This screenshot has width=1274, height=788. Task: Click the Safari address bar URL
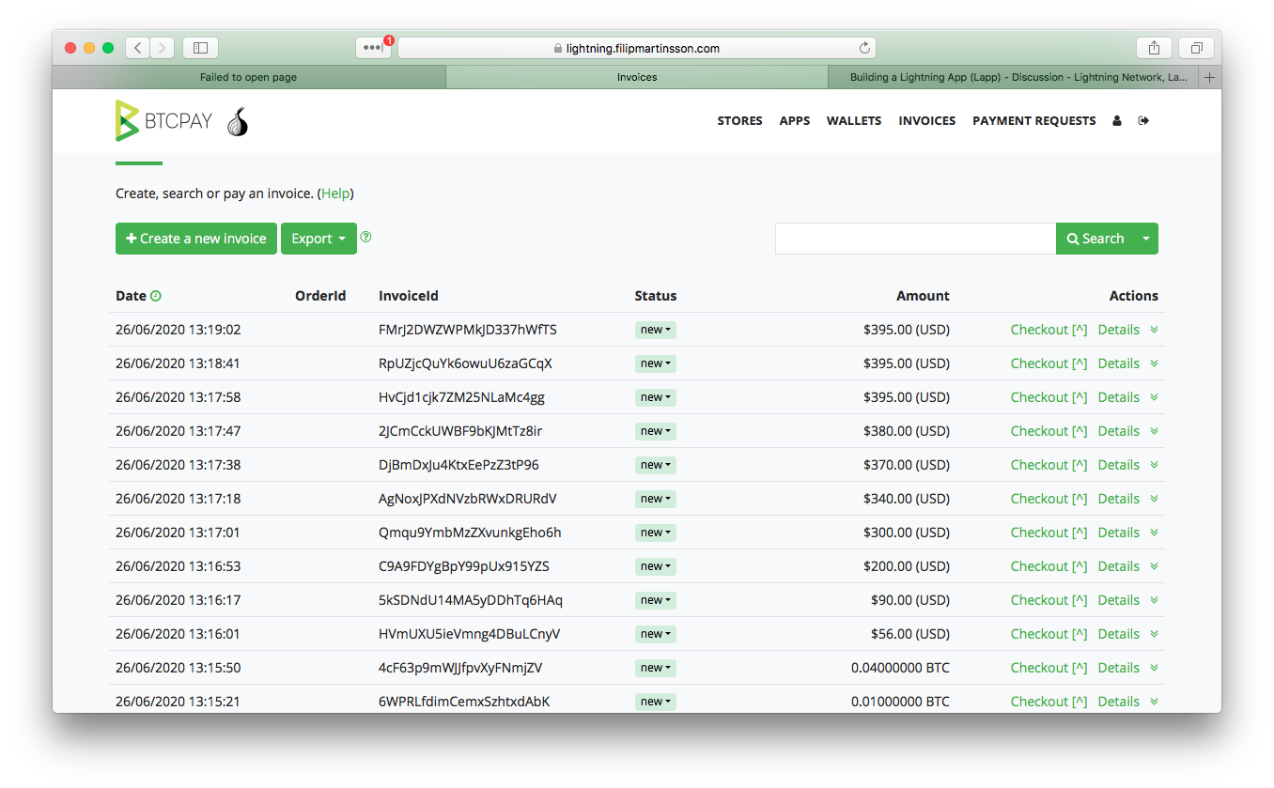[637, 48]
